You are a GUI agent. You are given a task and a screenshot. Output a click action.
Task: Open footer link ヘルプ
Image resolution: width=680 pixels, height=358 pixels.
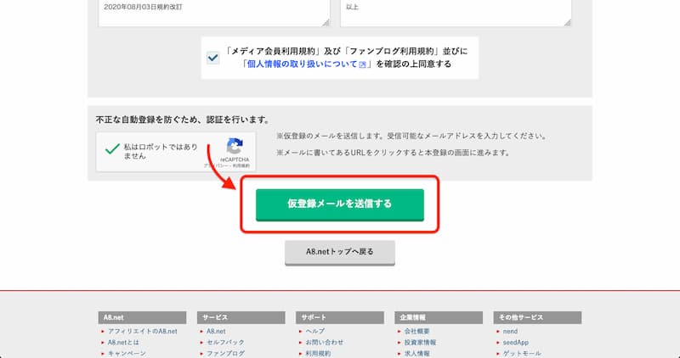point(314,331)
